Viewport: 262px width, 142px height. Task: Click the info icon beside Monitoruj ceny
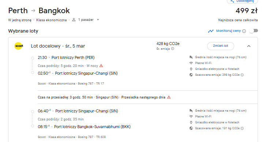click(244, 31)
